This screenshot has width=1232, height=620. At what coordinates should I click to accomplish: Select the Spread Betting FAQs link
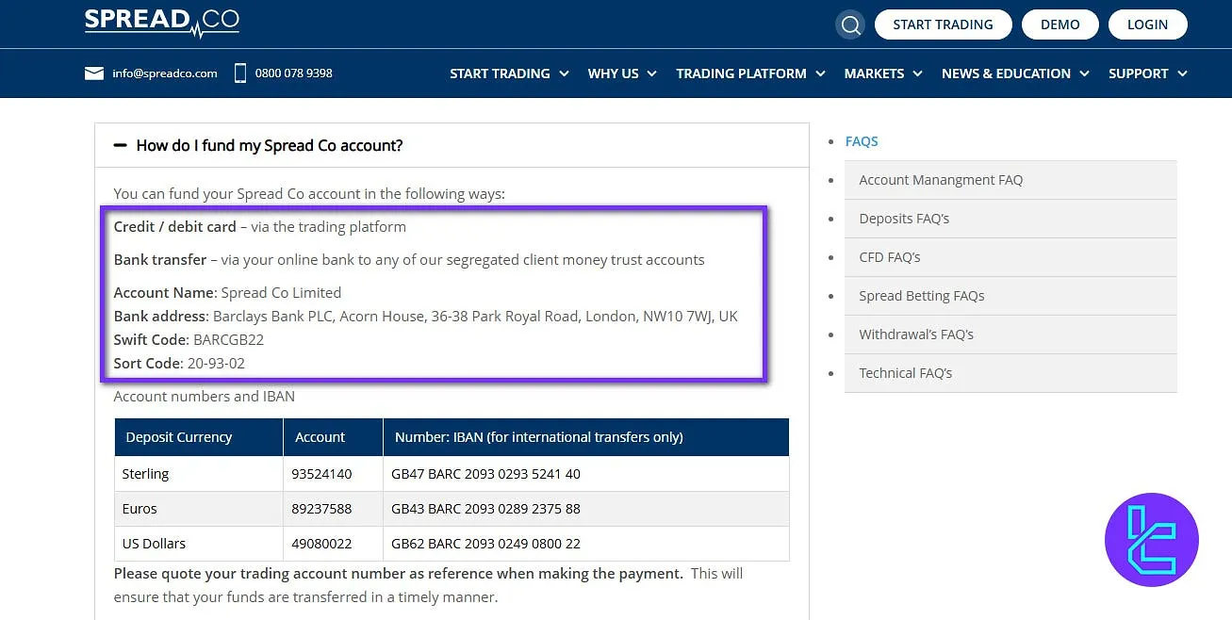tap(921, 295)
